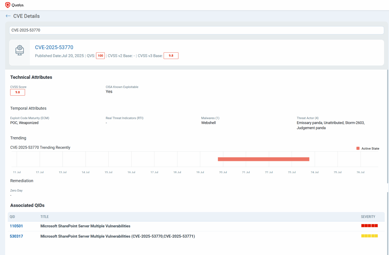
Task: Open QID 530317 details
Action: (x=16, y=236)
